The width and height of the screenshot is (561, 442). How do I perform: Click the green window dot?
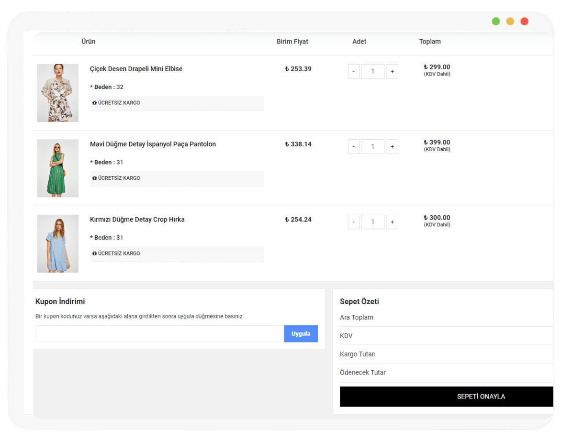(x=496, y=21)
